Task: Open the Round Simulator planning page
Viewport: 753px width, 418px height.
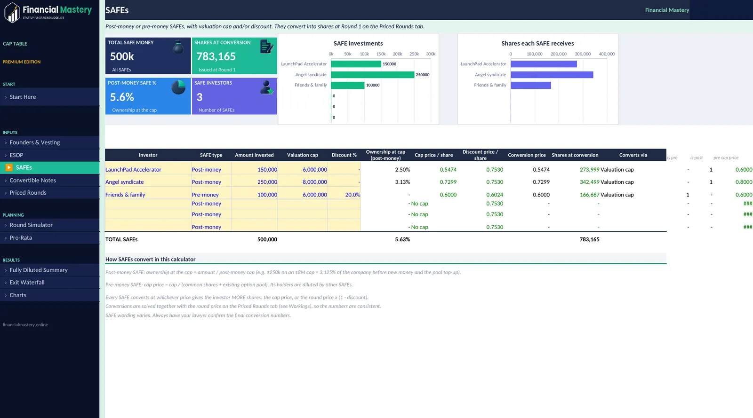Action: coord(50,225)
